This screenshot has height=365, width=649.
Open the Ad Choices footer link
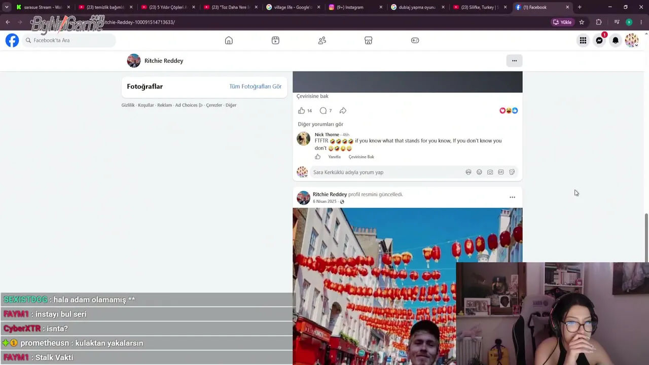(188, 105)
